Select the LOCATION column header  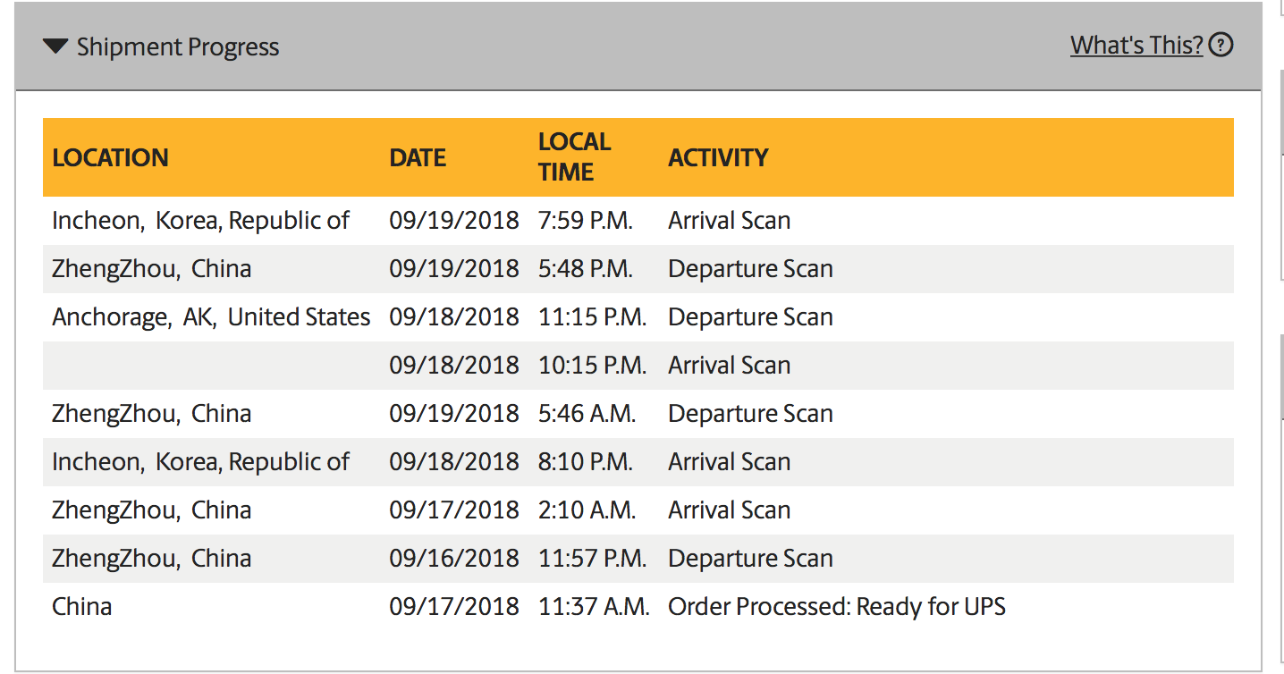click(x=110, y=157)
